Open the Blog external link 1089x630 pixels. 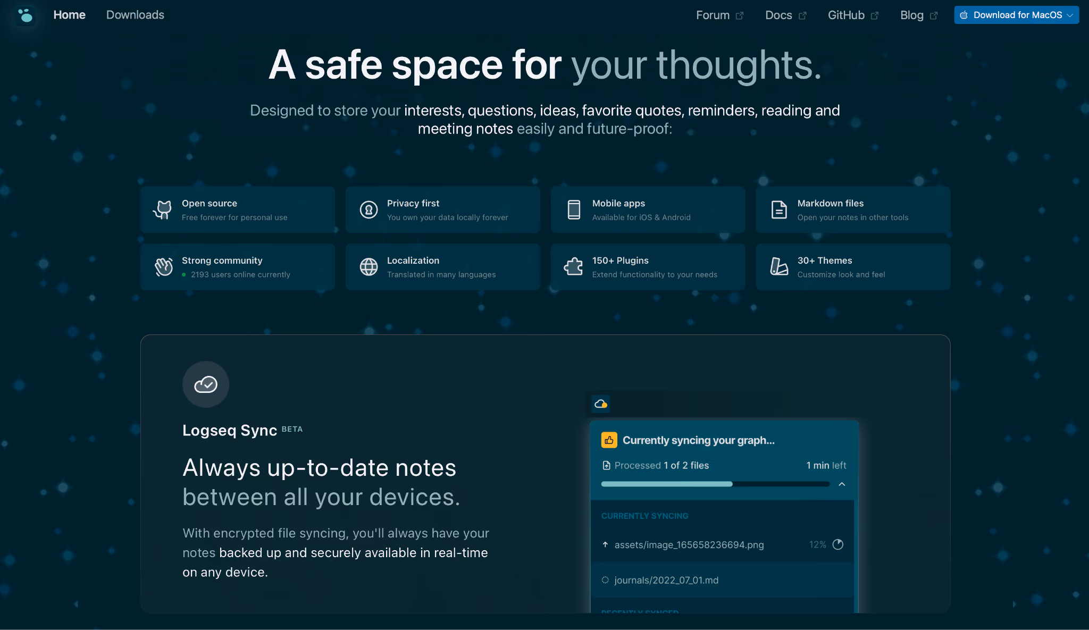click(919, 15)
